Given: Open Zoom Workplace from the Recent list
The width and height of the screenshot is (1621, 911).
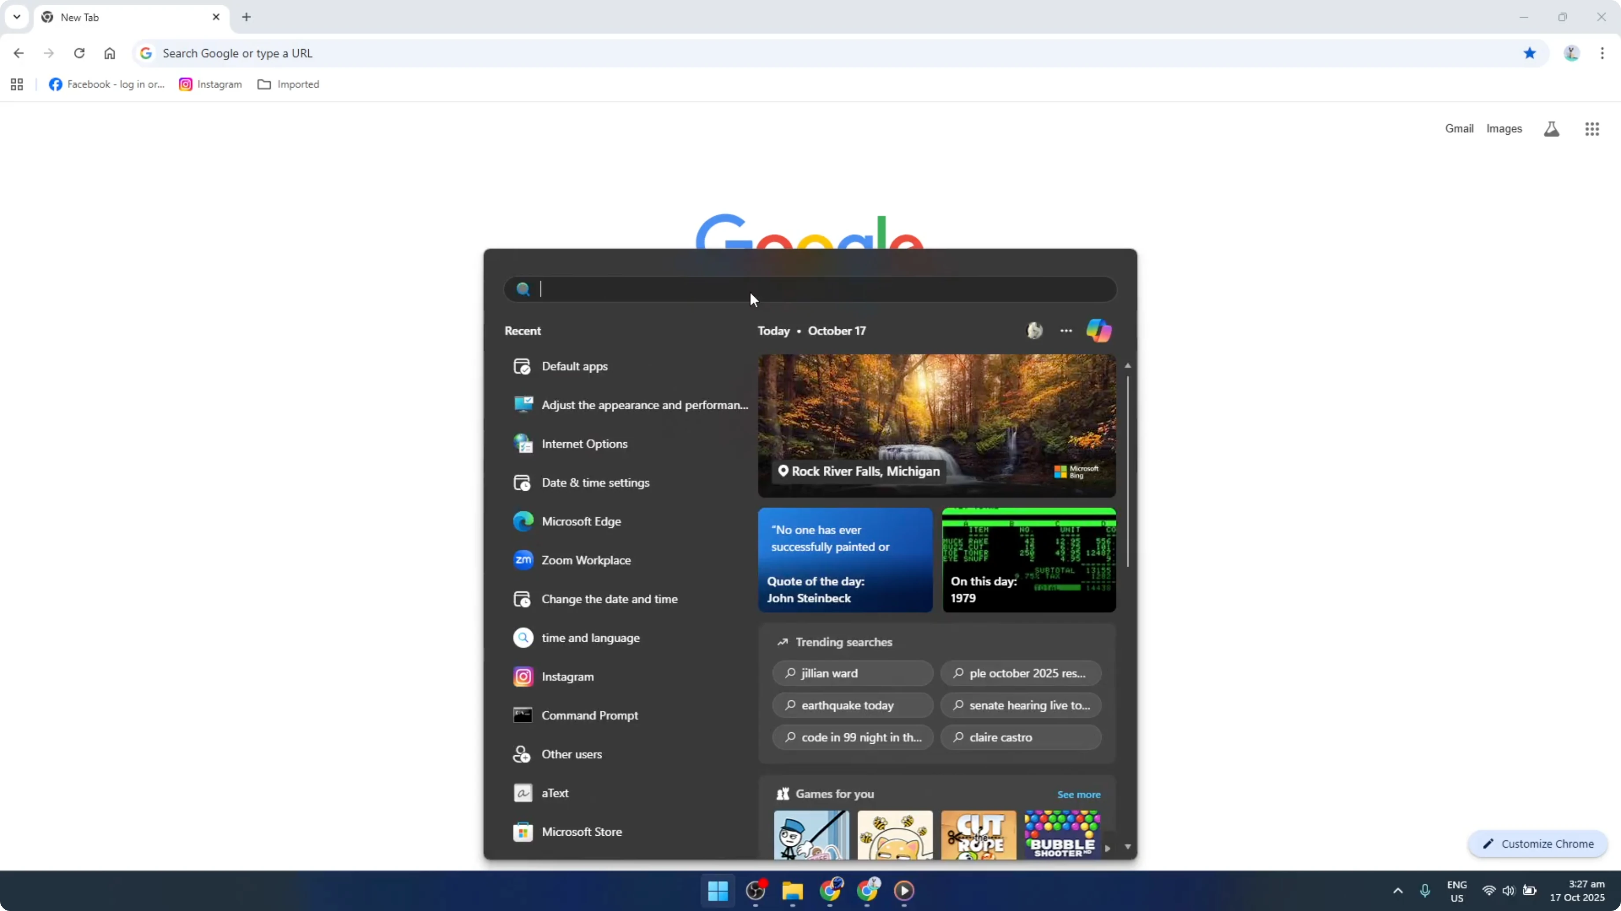Looking at the screenshot, I should (x=586, y=559).
